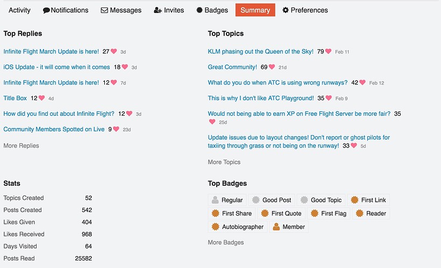Open "Title Box" reply link
This screenshot has height=268, width=441.
click(15, 98)
